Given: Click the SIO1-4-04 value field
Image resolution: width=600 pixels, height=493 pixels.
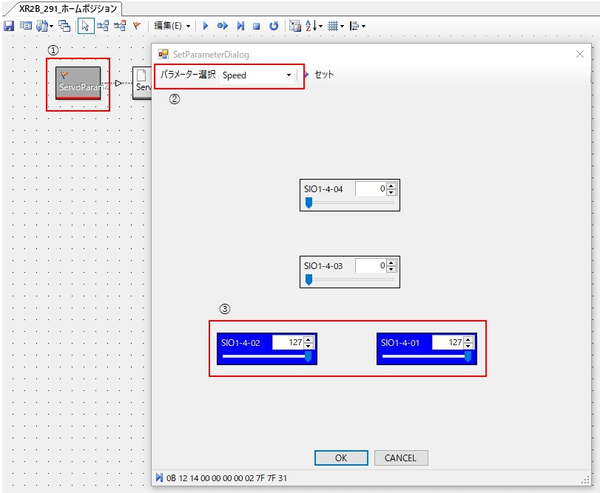Looking at the screenshot, I should [371, 188].
